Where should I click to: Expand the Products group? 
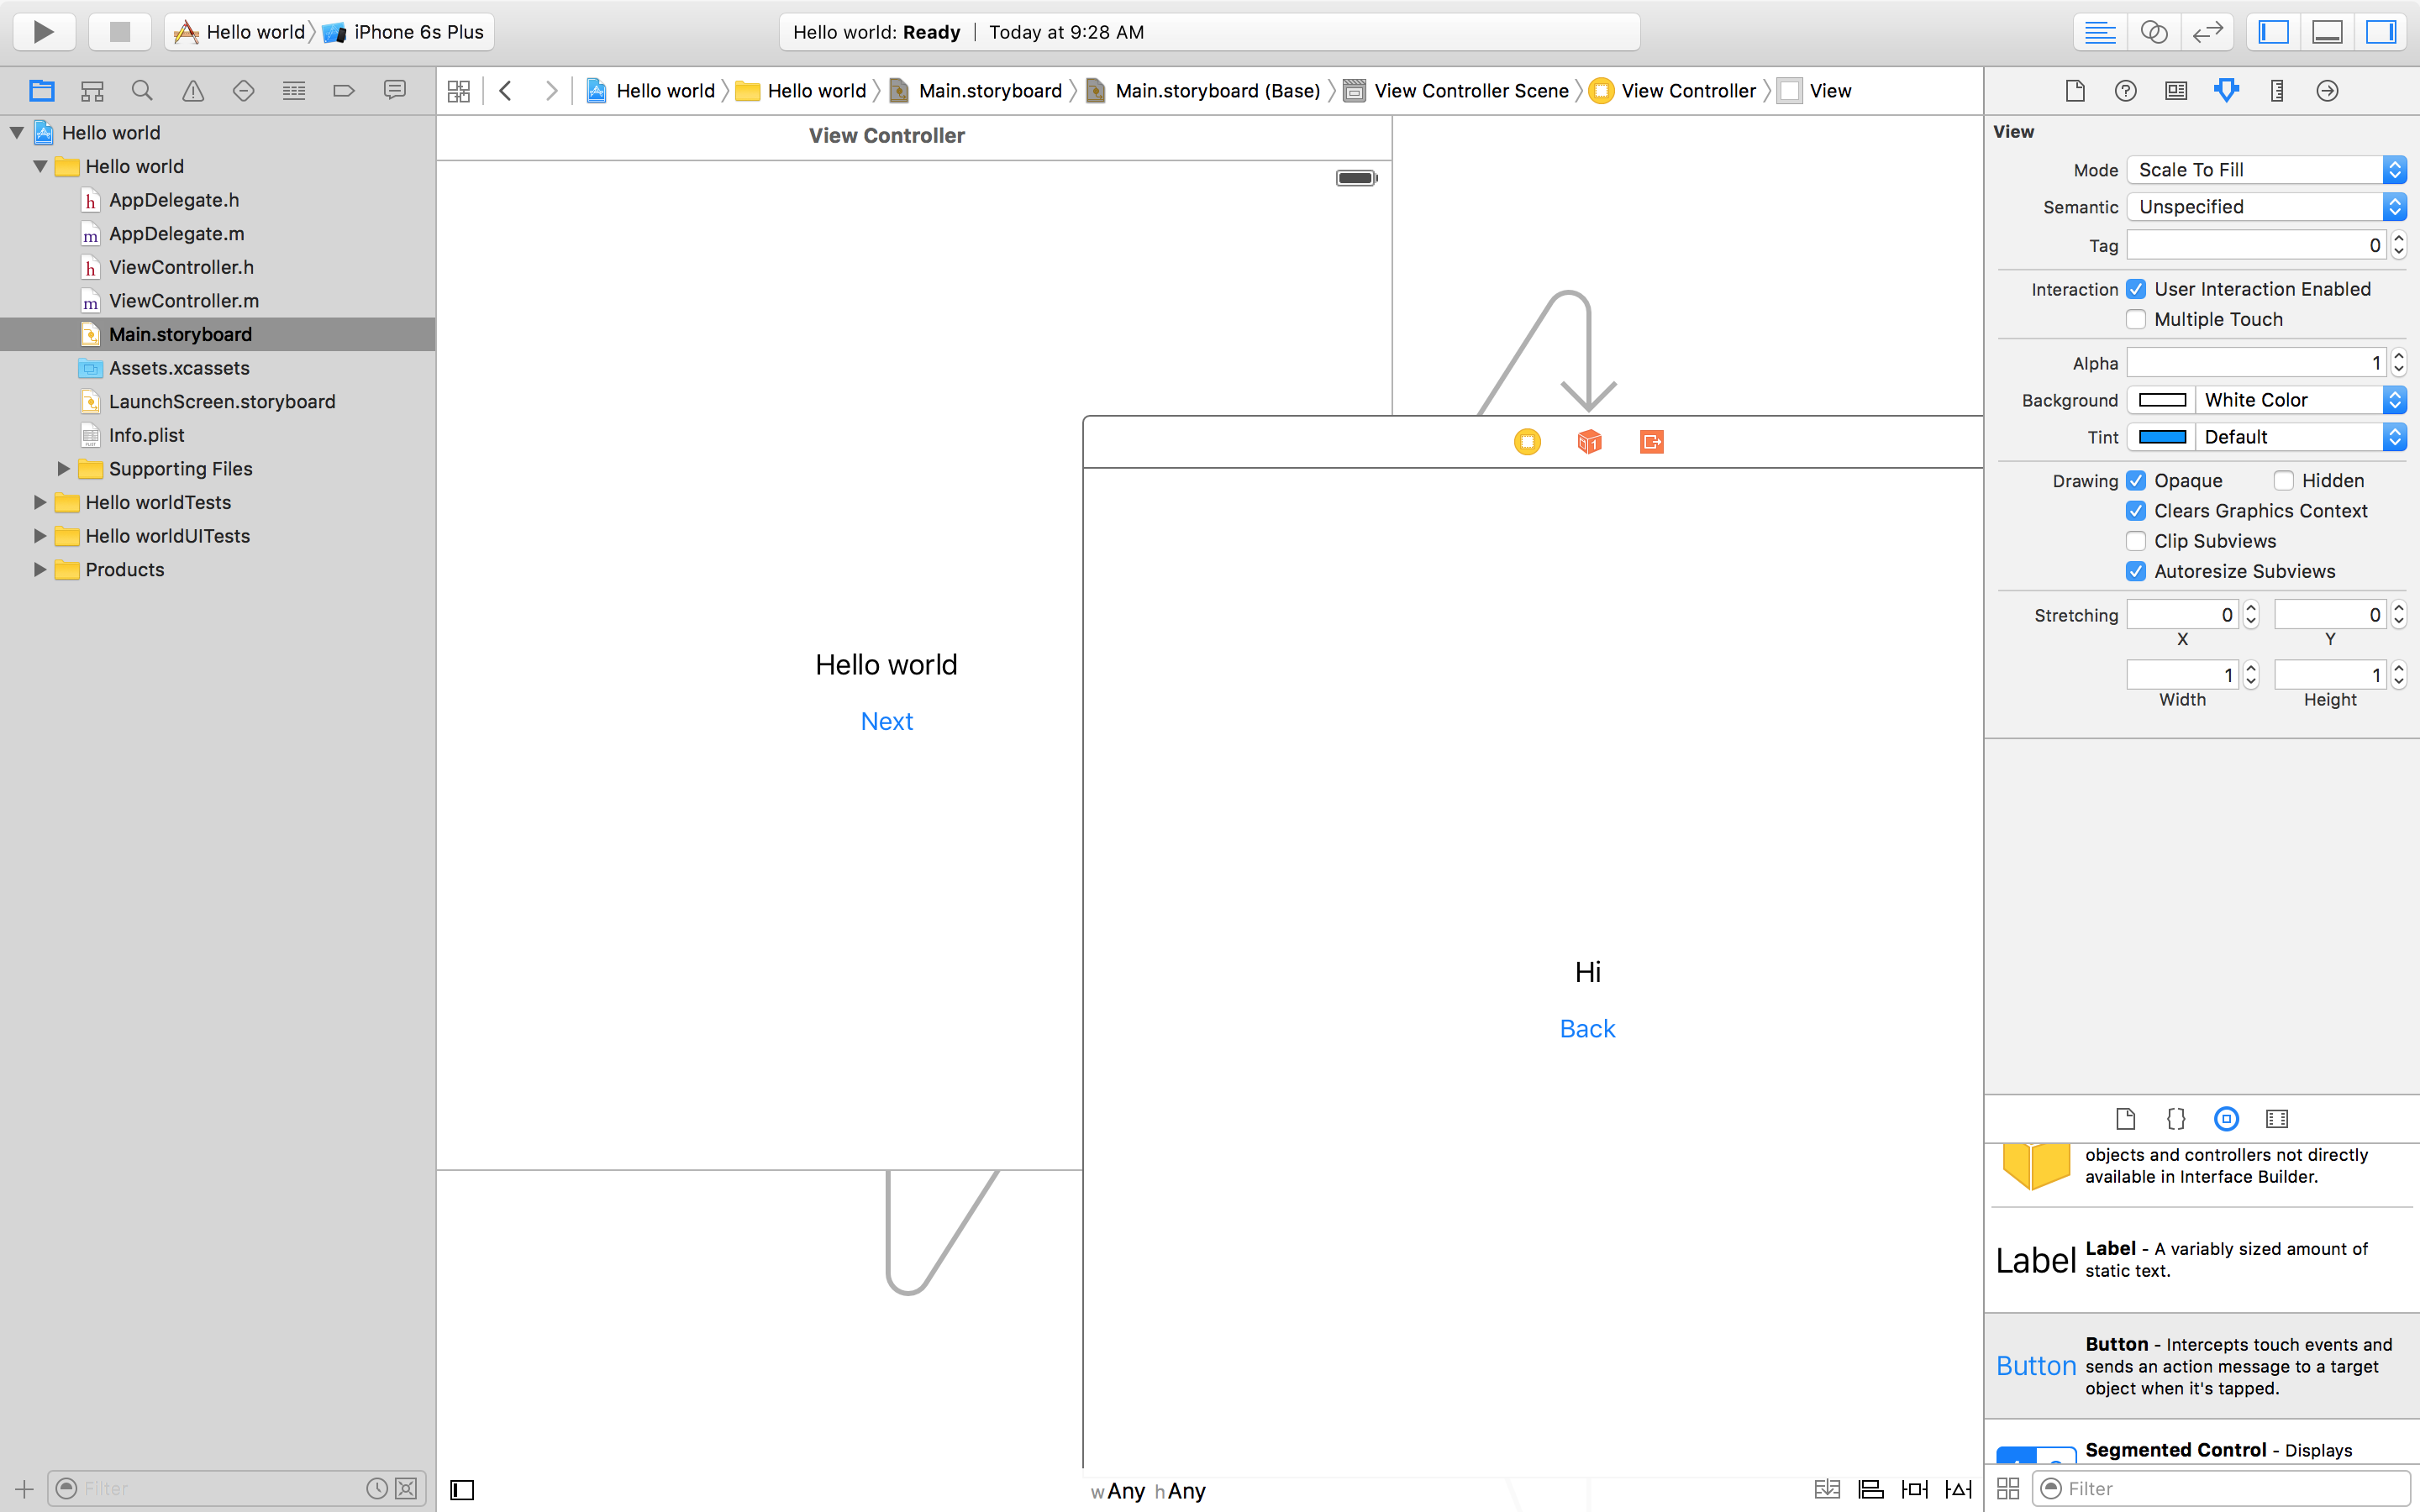coord(40,570)
